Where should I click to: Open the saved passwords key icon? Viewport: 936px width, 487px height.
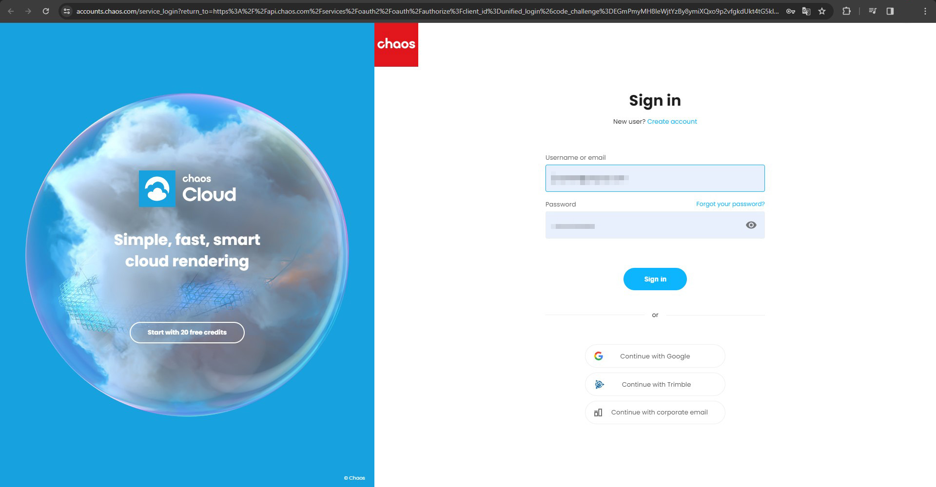coord(790,11)
